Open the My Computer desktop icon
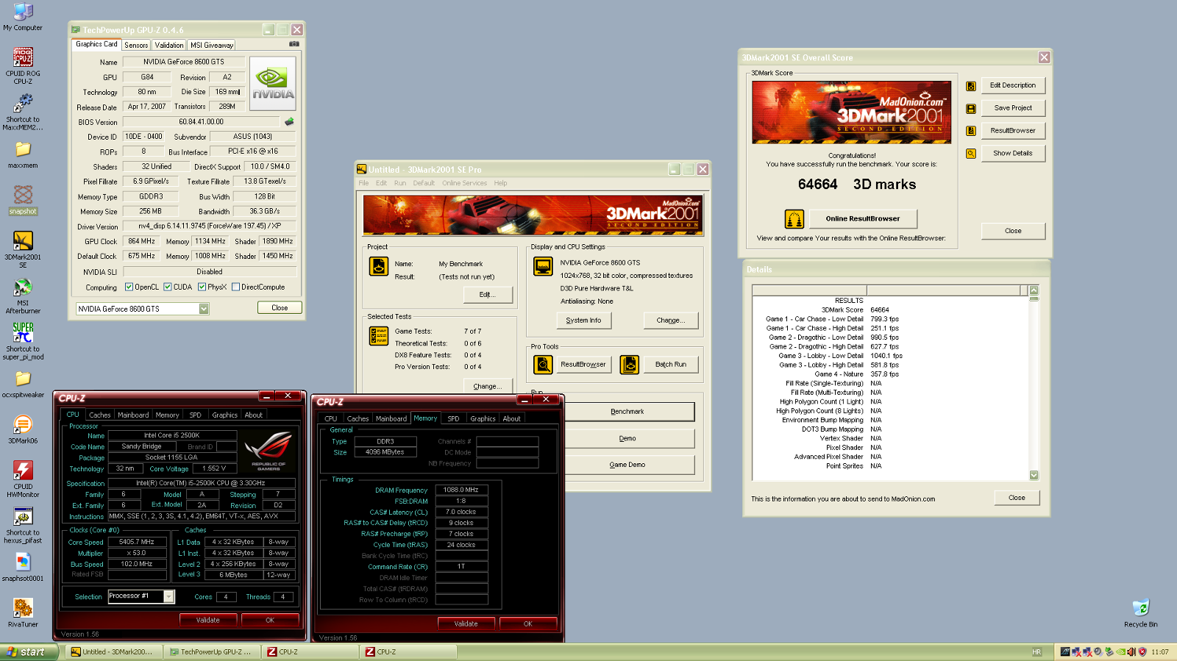This screenshot has height=661, width=1177. (23, 12)
